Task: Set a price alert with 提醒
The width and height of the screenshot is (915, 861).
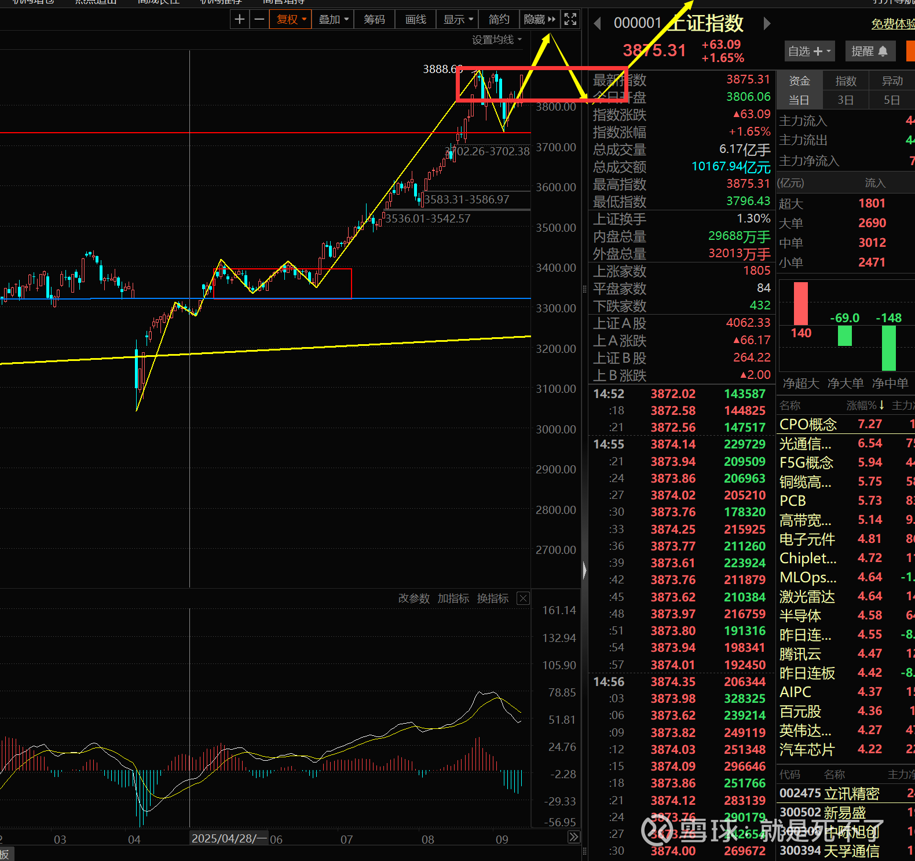Action: click(870, 51)
